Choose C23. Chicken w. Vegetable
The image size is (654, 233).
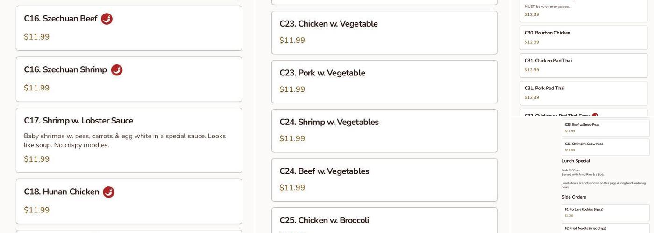[x=384, y=32]
